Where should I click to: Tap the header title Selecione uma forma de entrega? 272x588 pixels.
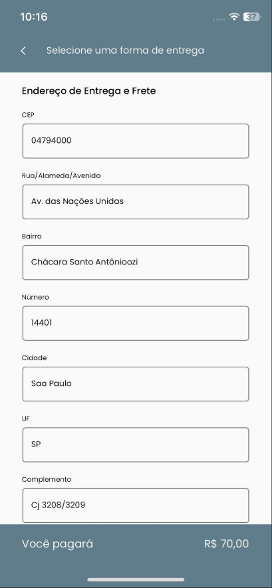coord(125,50)
